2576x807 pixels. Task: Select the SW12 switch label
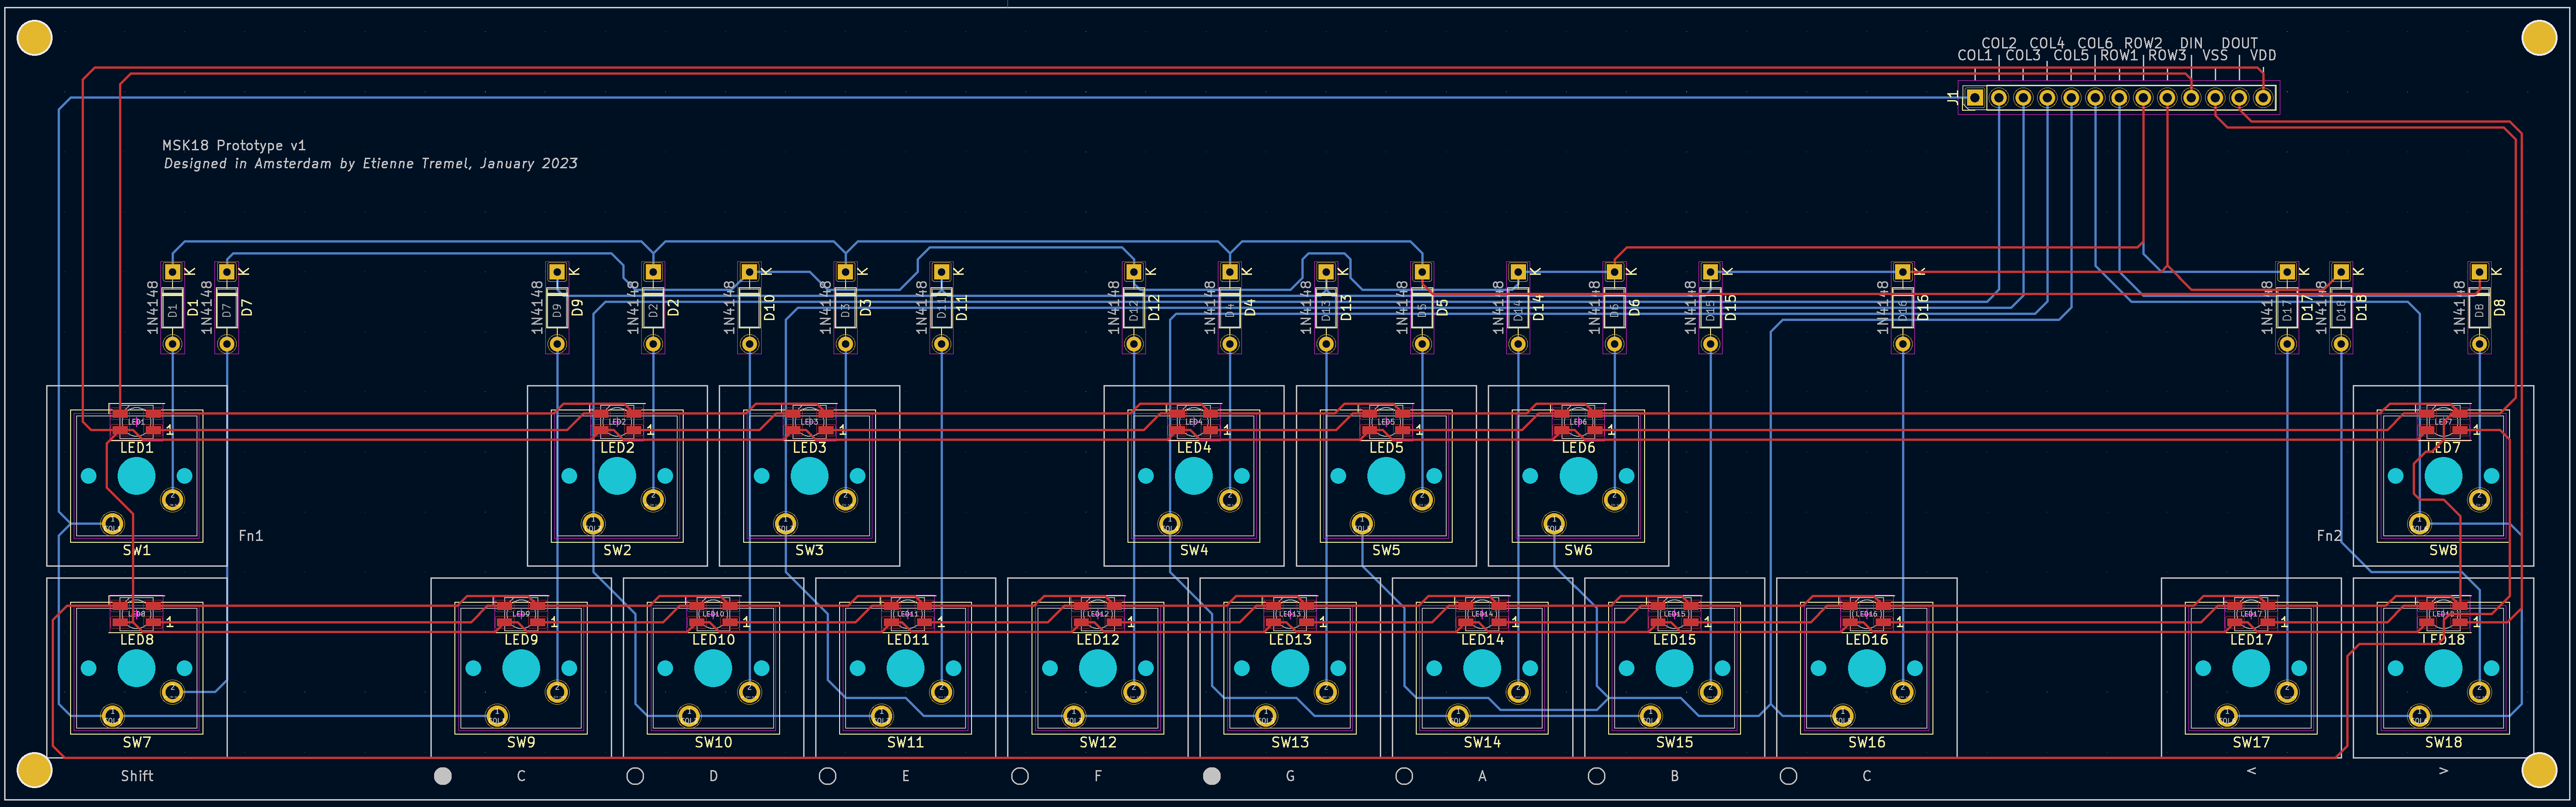(x=1098, y=742)
